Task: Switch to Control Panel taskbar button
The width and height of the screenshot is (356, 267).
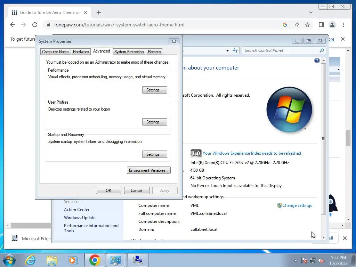Action: [x=115, y=260]
